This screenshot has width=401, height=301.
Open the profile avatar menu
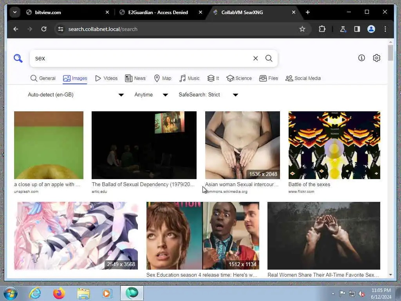tap(371, 29)
